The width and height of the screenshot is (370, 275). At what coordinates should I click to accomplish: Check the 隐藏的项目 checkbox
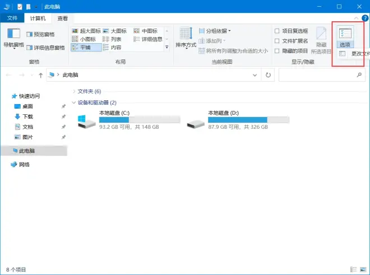(277, 51)
